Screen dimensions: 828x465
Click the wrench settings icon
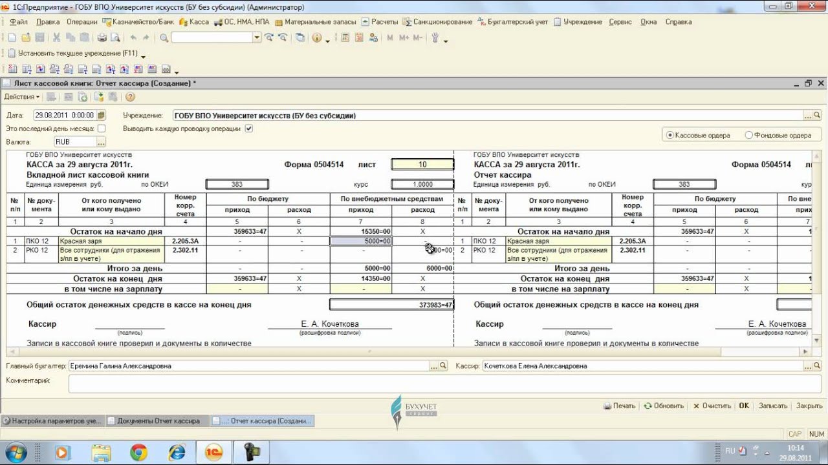(435, 38)
